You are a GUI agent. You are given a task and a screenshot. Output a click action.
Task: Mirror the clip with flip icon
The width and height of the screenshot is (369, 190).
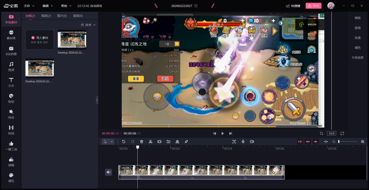177,142
